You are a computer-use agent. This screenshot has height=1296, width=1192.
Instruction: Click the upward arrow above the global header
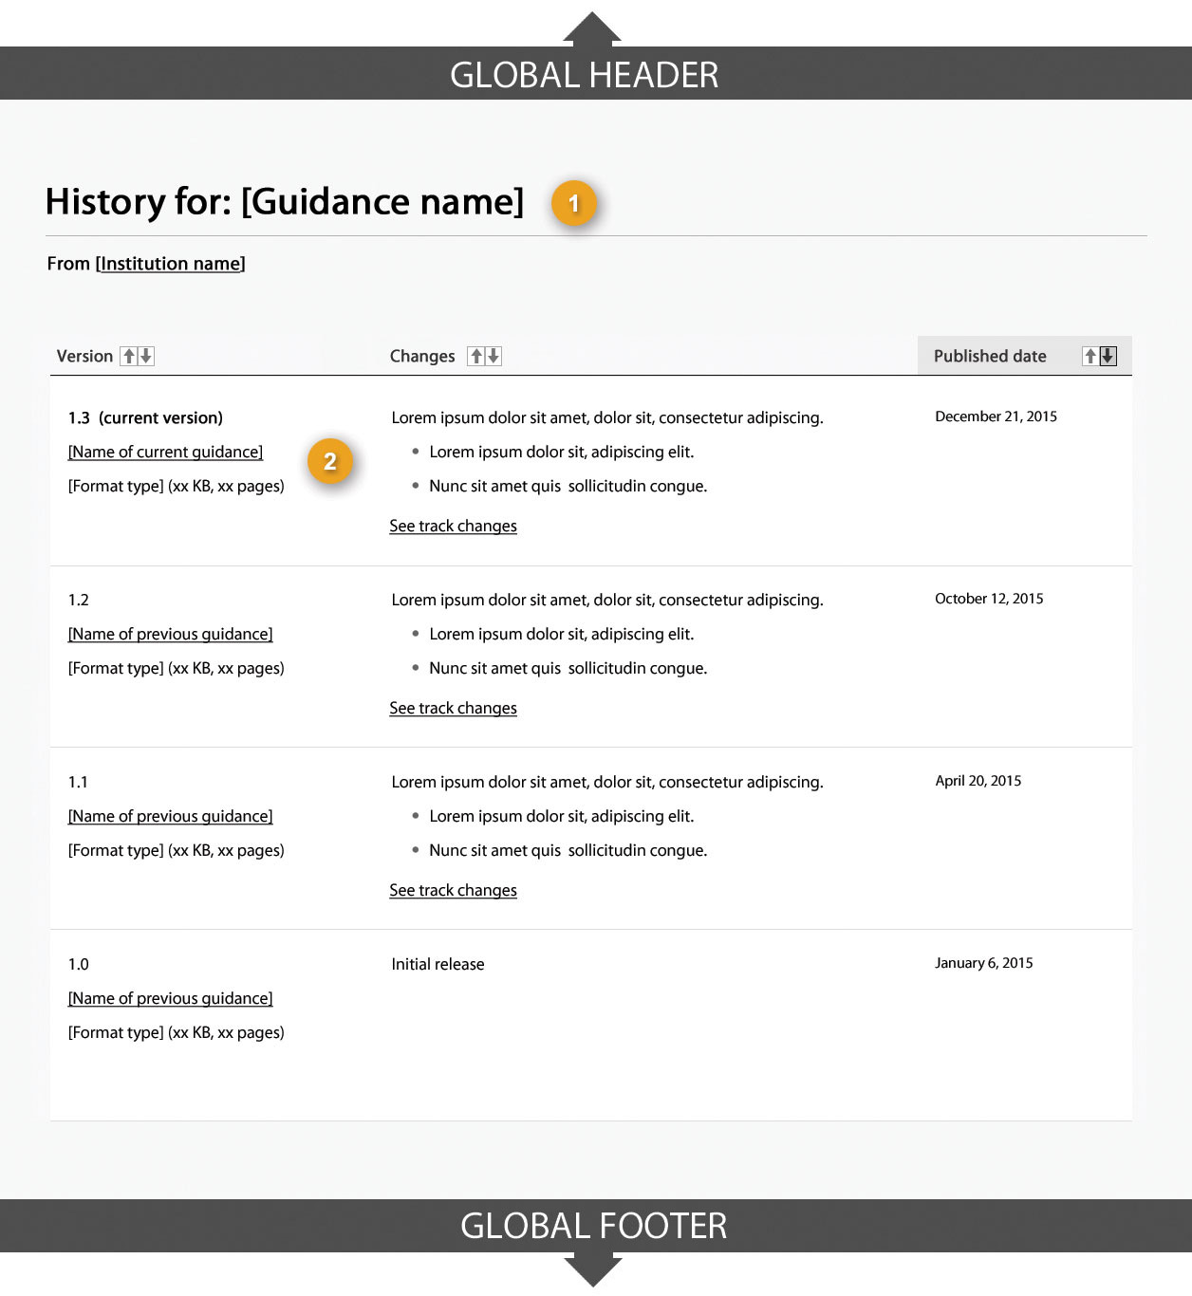(x=592, y=27)
